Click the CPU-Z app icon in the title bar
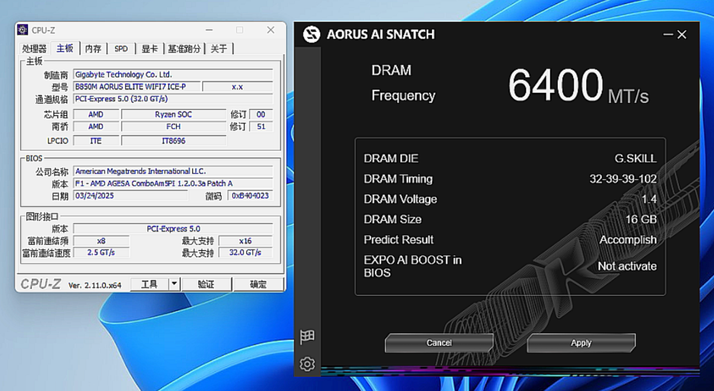The width and height of the screenshot is (714, 391). coord(23,30)
